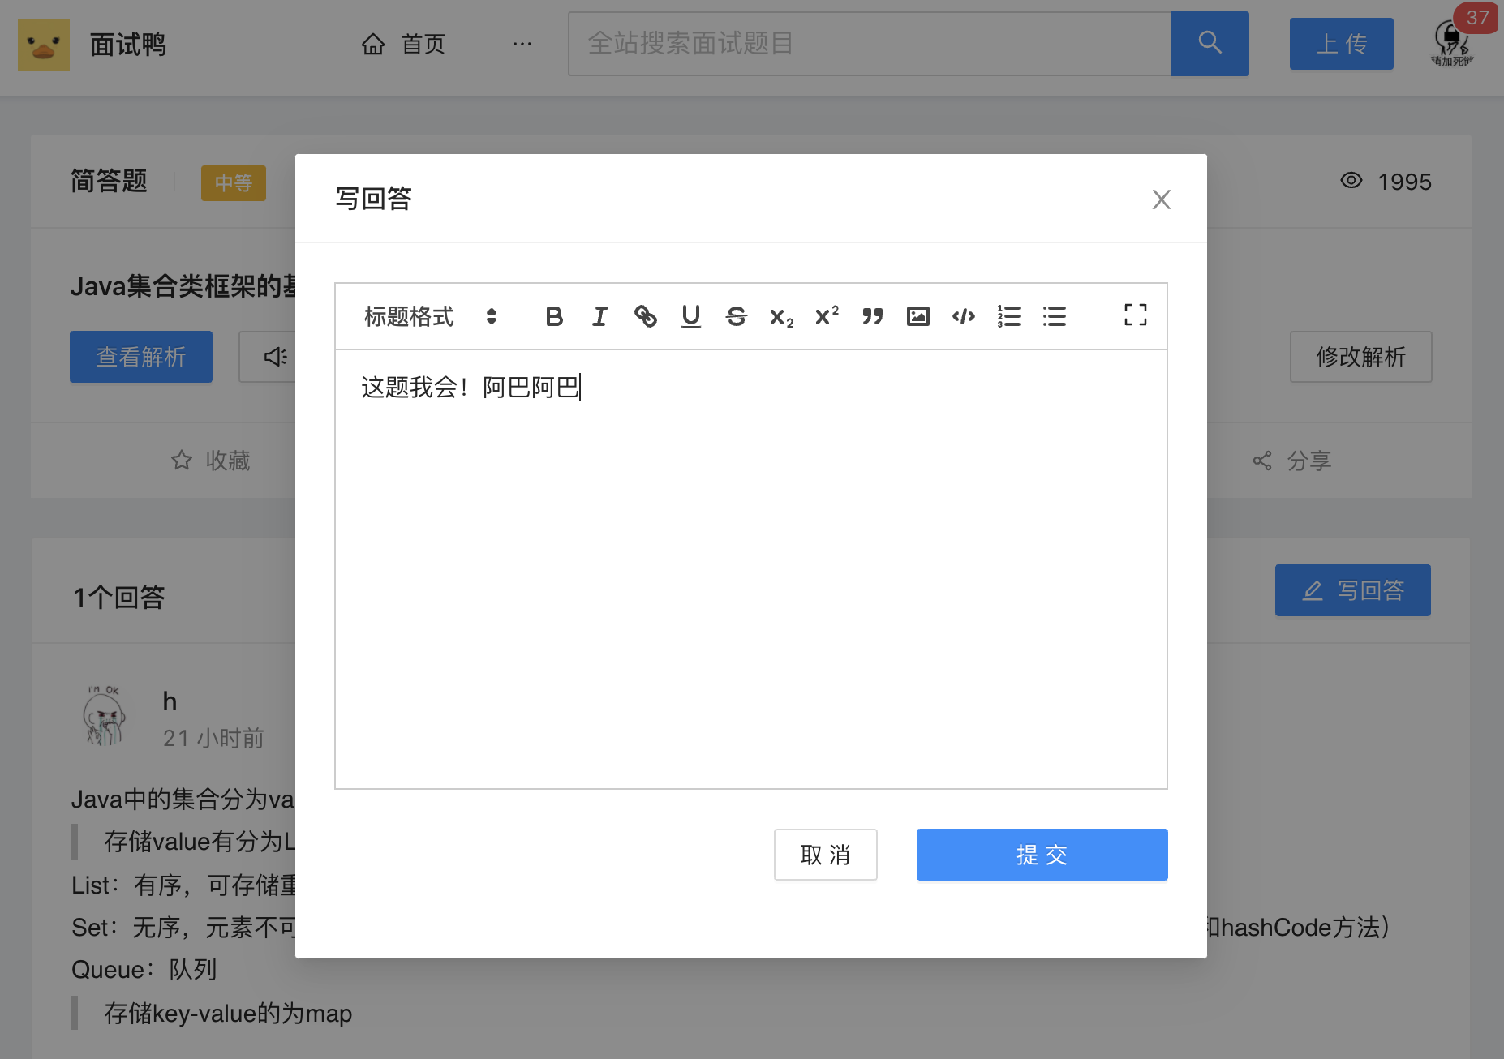Open the 标题格式 heading dropdown
Viewport: 1504px width, 1059px height.
pos(430,316)
